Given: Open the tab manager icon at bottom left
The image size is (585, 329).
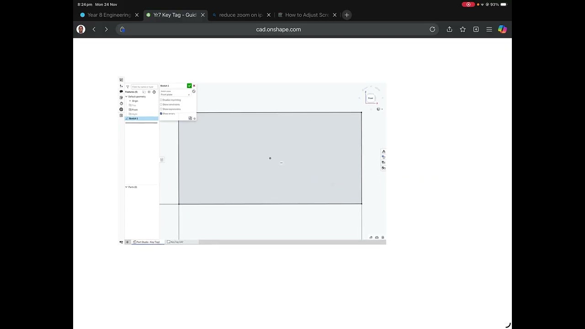Looking at the screenshot, I should pyautogui.click(x=121, y=242).
